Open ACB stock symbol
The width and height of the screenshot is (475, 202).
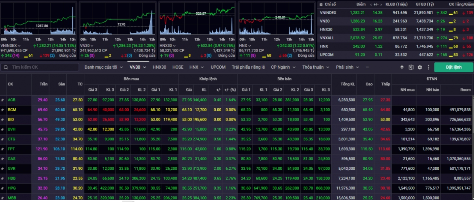pos(12,100)
